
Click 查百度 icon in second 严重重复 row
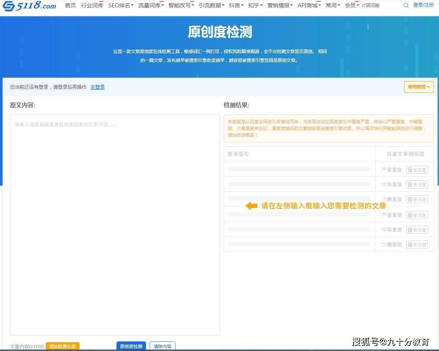(417, 215)
